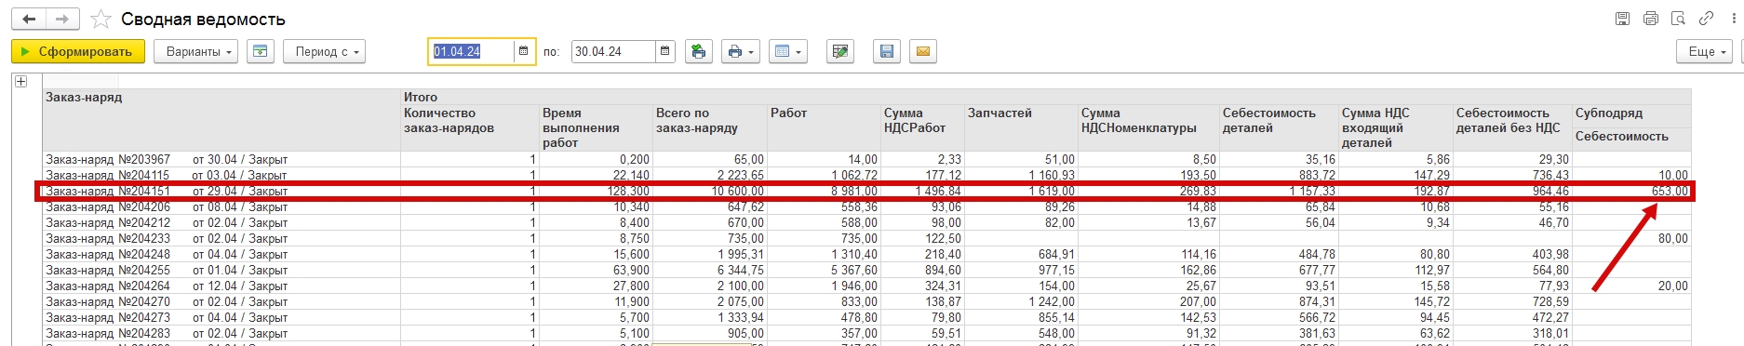The image size is (1744, 346).
Task: Click the Всего по заказ-наряду column header
Action: (x=710, y=127)
